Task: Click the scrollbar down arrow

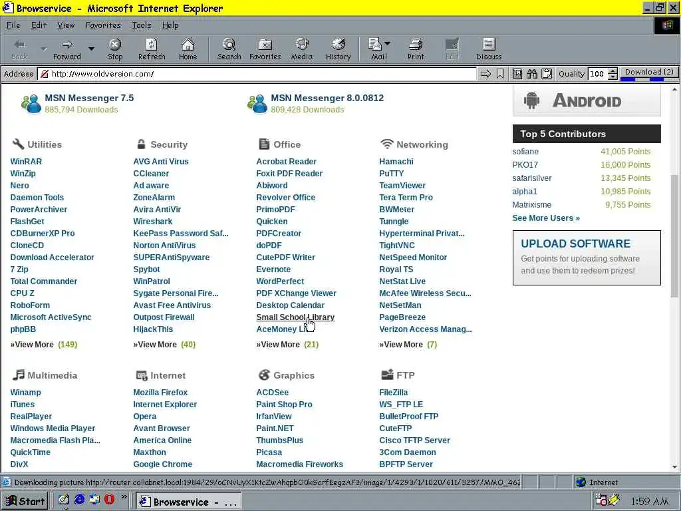Action: [674, 467]
